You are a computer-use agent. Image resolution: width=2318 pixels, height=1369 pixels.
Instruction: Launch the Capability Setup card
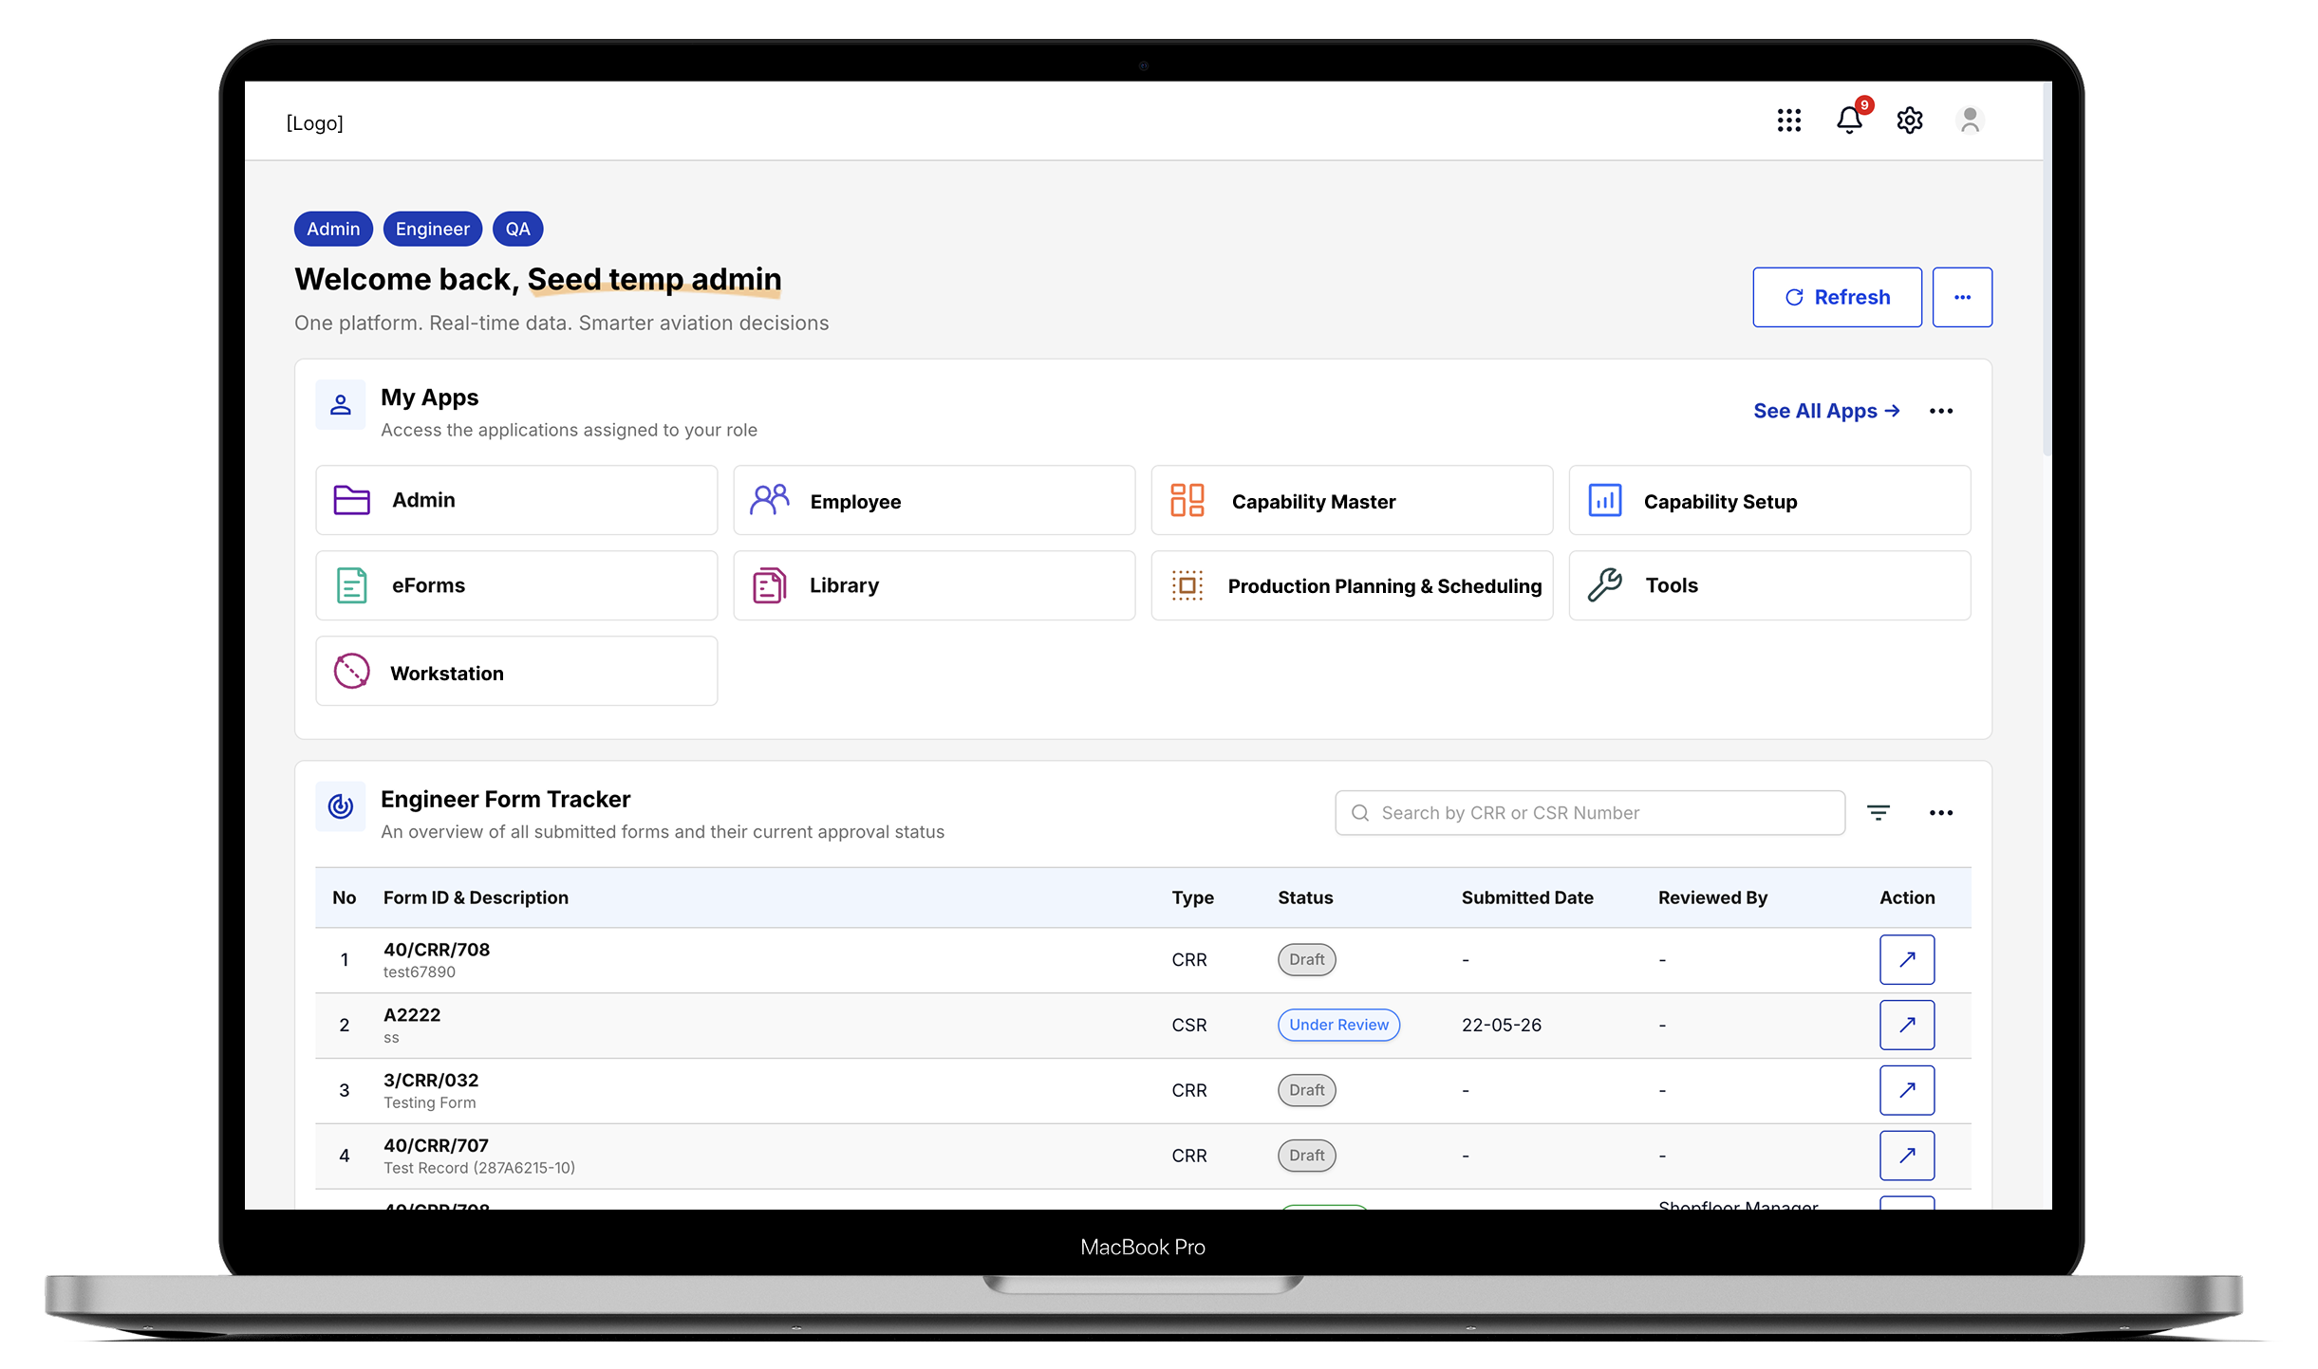click(1769, 500)
